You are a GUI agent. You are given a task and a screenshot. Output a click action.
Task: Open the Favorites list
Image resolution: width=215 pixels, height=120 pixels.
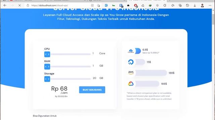(173, 5)
